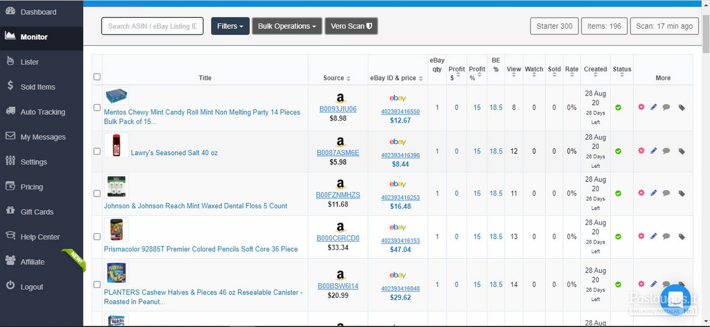Click green status icon for PLANTERS Cashew row

[618, 285]
